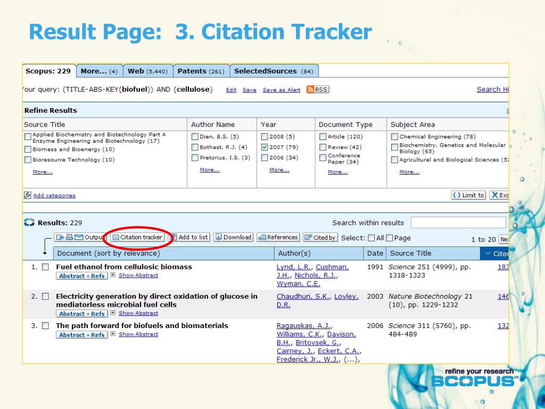Check Biochemistry, Genetics and Molecular Biology

tap(394, 147)
